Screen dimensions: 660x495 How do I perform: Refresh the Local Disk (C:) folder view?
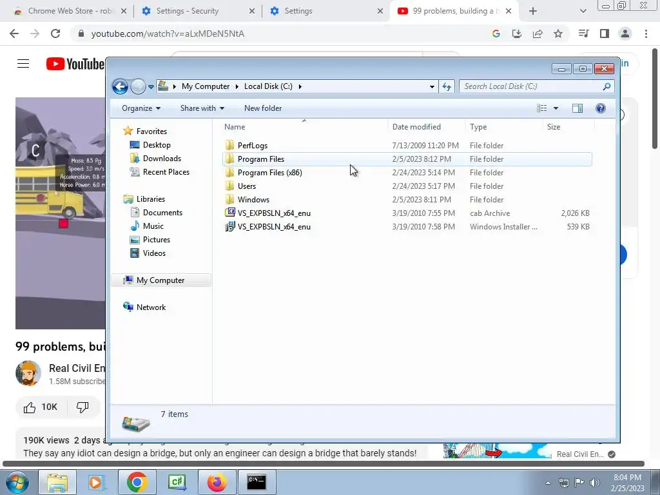click(447, 87)
